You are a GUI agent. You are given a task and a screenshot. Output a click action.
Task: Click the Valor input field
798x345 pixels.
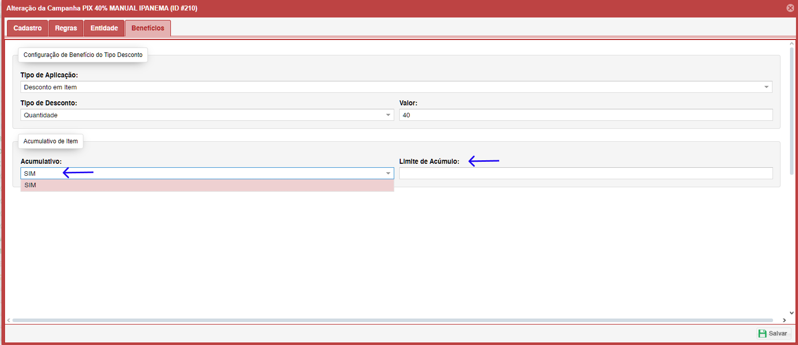(x=586, y=115)
